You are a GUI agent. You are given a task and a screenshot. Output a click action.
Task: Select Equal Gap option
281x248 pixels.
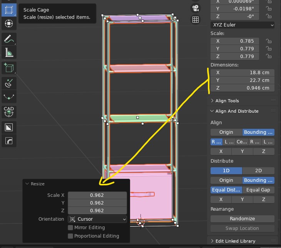258,190
